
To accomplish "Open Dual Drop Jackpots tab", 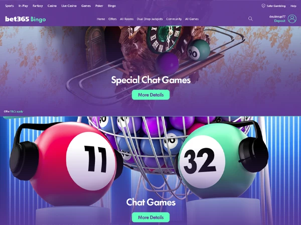I will coord(149,19).
